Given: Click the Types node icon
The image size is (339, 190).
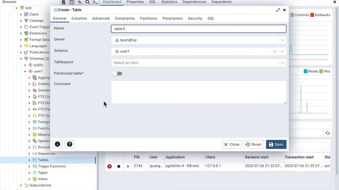Looking at the screenshot, I should click(x=34, y=173).
